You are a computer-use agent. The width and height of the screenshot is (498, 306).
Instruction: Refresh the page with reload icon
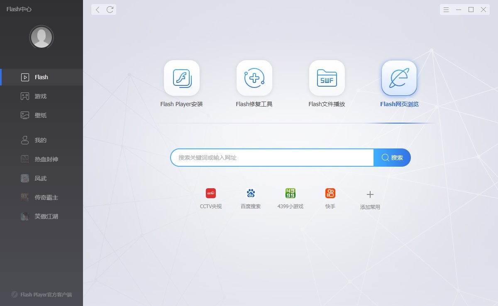point(110,10)
